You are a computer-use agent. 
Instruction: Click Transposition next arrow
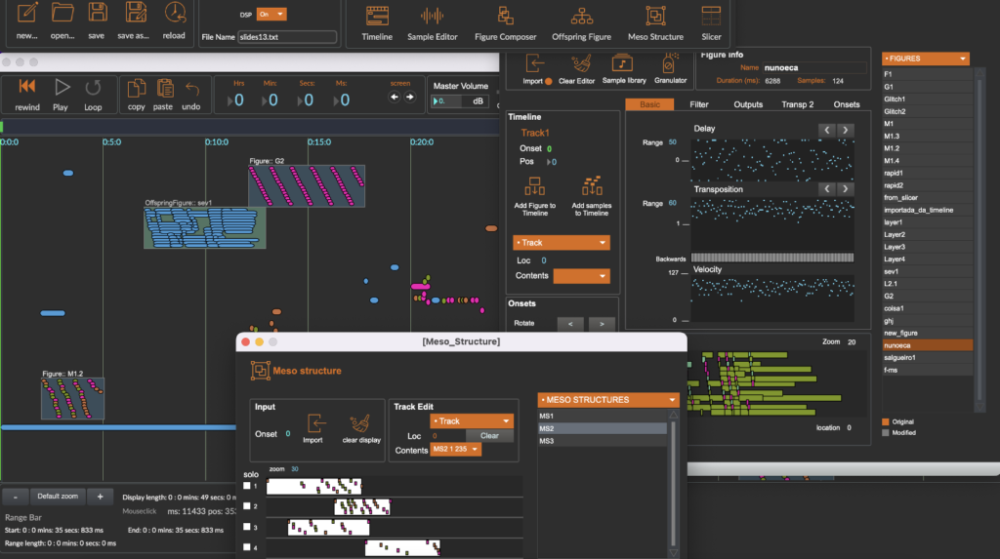tap(846, 189)
